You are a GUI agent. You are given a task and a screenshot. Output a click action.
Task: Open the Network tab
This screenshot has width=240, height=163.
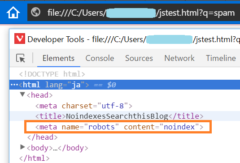click(179, 58)
